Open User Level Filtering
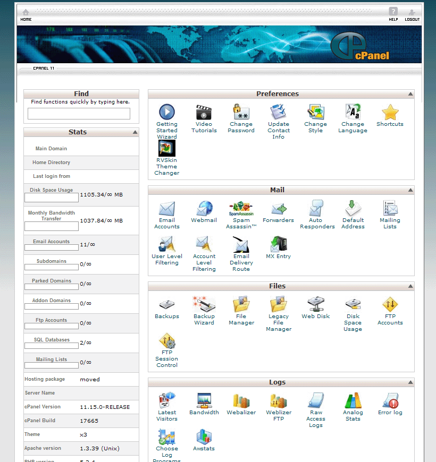This screenshot has height=462, width=436. coord(167,244)
